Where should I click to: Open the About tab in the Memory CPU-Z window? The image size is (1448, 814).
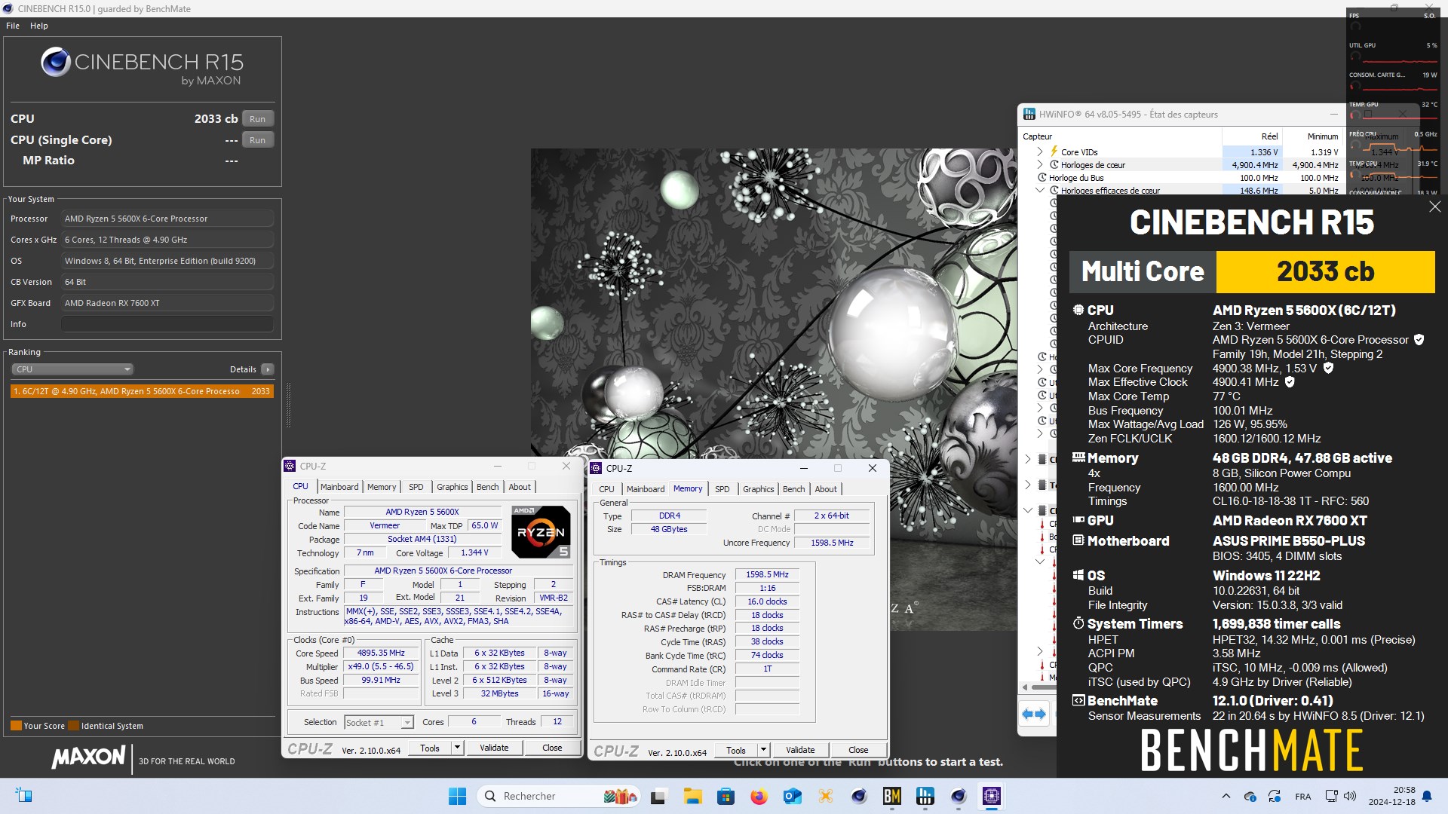(826, 489)
